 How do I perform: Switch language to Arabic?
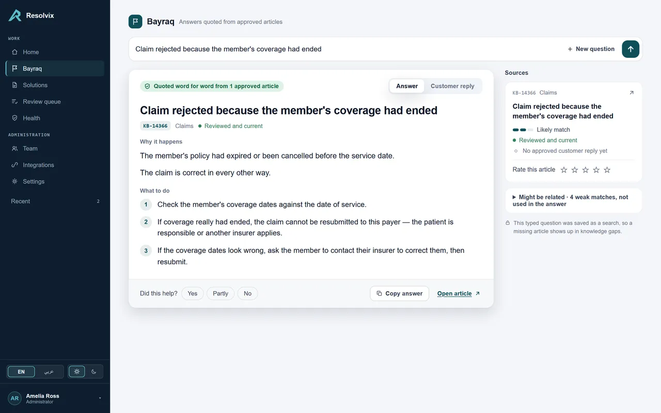[49, 372]
